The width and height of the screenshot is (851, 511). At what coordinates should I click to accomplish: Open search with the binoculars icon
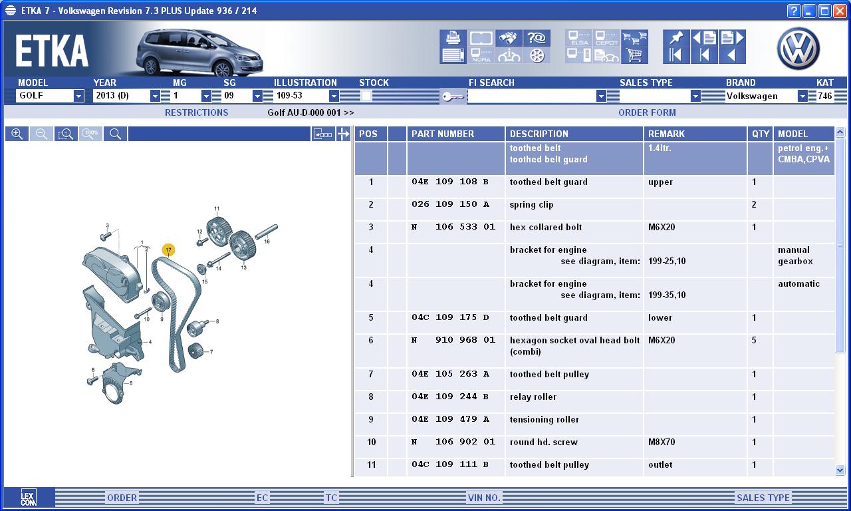coord(510,37)
